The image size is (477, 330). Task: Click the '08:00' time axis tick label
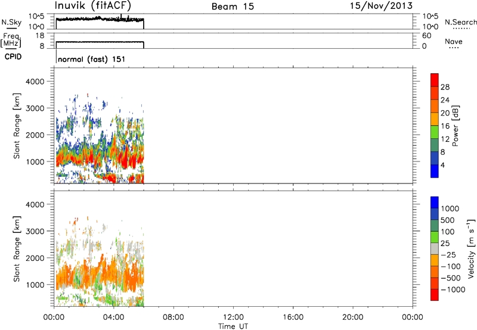pyautogui.click(x=173, y=317)
